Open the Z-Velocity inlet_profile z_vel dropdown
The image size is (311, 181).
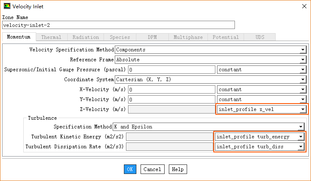[x=261, y=109]
